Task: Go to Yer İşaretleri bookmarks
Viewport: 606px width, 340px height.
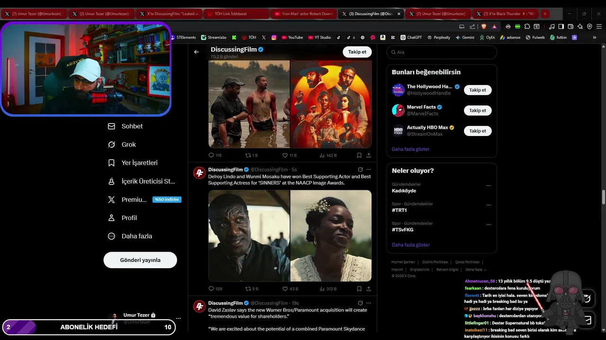Action: (133, 162)
